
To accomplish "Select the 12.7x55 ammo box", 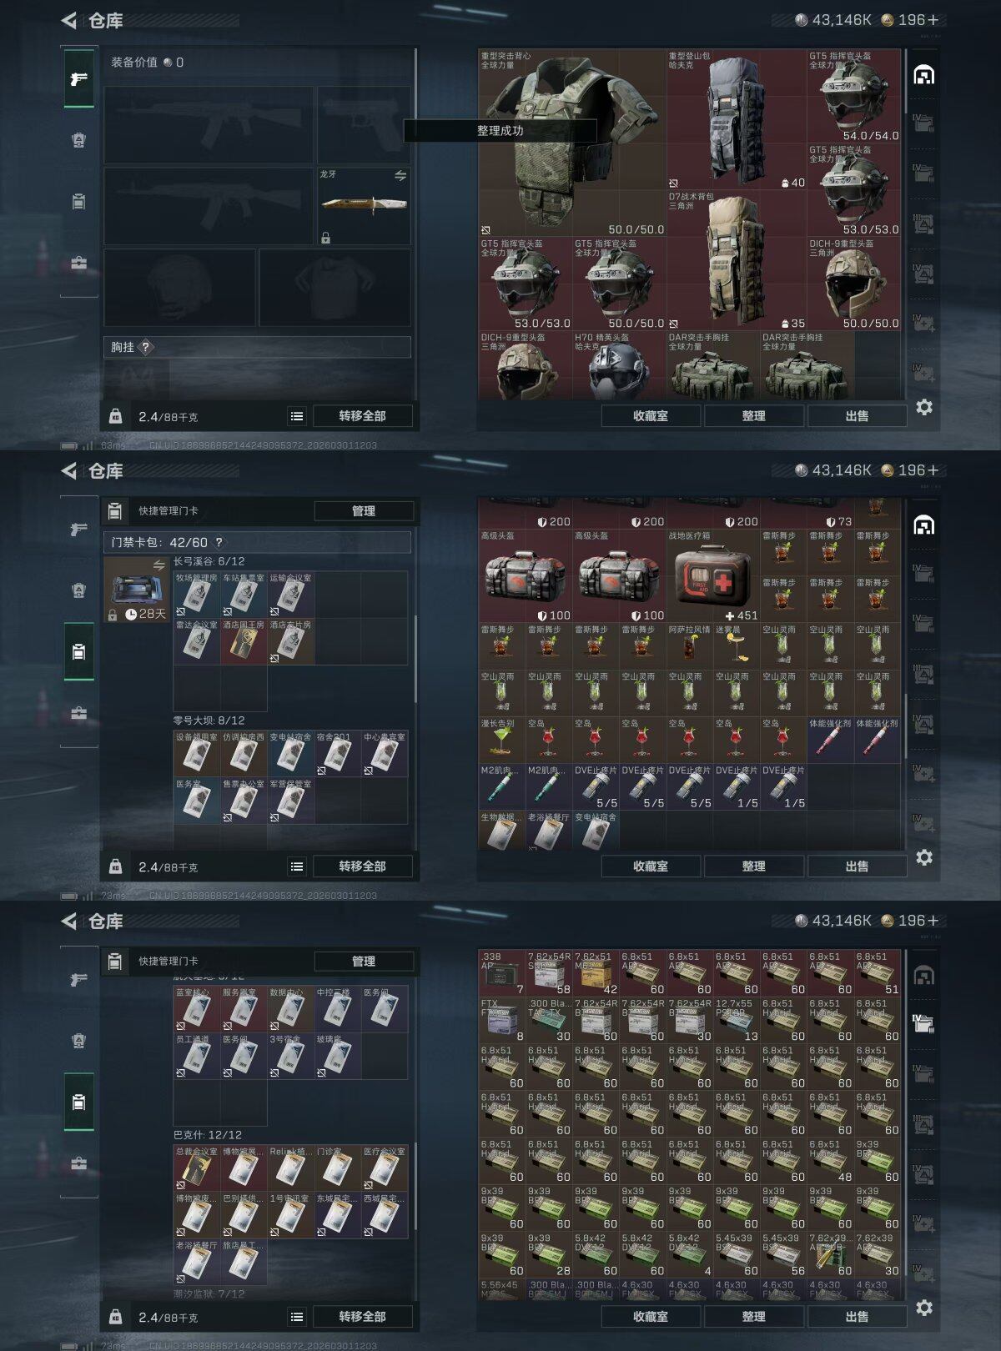I will (737, 1019).
